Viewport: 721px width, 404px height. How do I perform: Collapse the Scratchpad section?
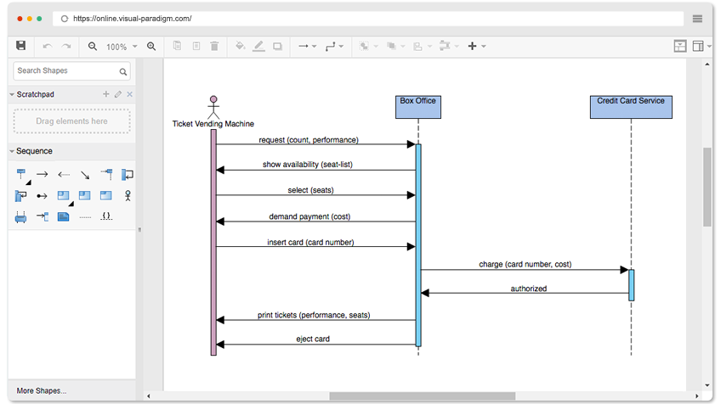[12, 94]
